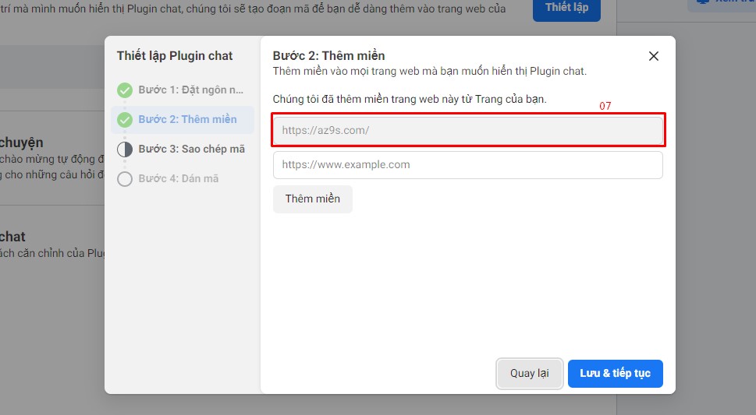The image size is (756, 415).
Task: Select the Bước 2: Thêm miền step
Action: 187,120
